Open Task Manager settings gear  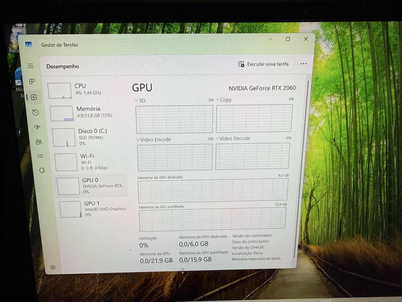(53, 267)
